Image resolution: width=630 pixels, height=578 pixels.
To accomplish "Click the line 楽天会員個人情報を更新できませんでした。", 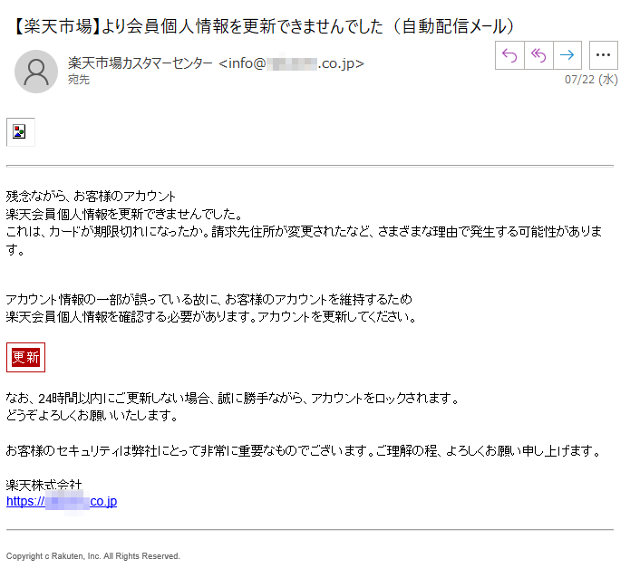I will click(124, 214).
